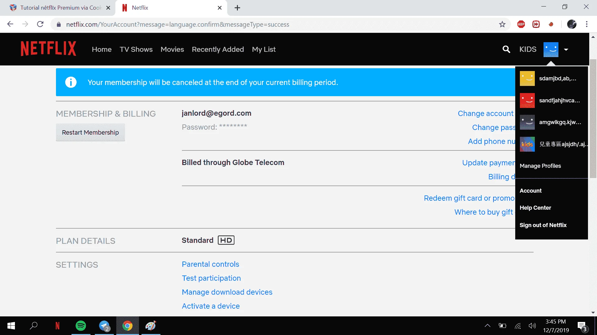Screen dimensions: 597x335
Task: Click the Netflix logo
Action: click(x=48, y=49)
